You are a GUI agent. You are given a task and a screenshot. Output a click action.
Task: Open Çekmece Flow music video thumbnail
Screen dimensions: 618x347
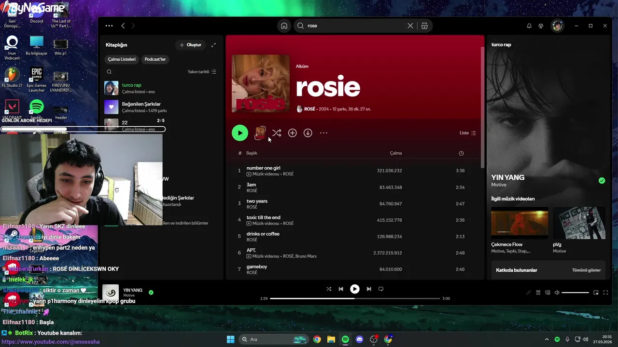(x=520, y=223)
